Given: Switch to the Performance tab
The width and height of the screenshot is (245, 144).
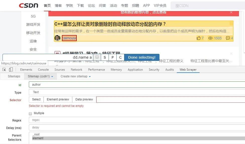Looking at the screenshot, I should pos(96,70).
